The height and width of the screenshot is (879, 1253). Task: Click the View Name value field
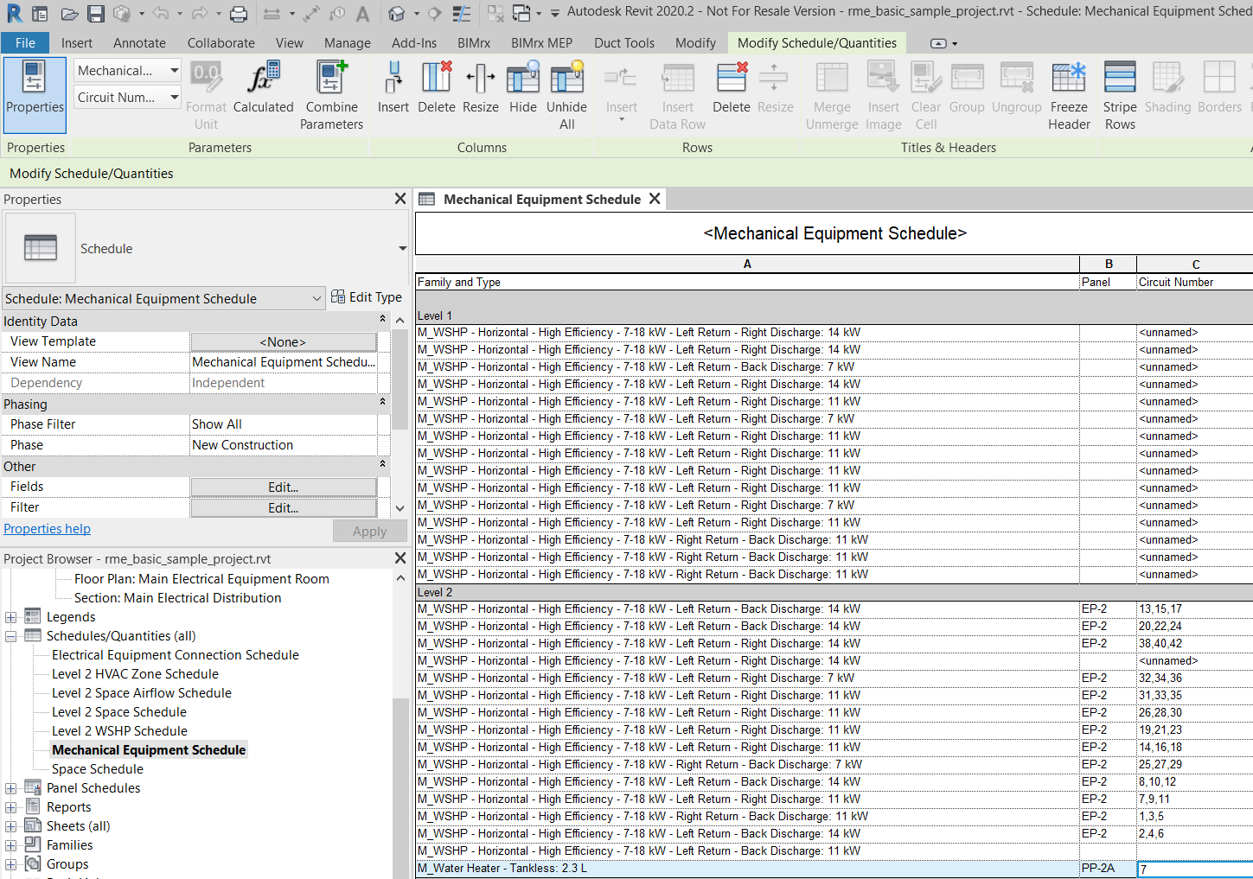pyautogui.click(x=284, y=362)
